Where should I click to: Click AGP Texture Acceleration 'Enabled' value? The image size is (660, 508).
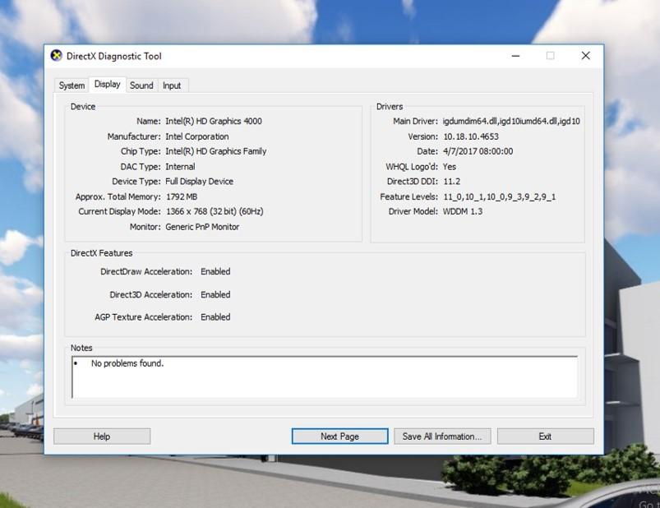(215, 317)
